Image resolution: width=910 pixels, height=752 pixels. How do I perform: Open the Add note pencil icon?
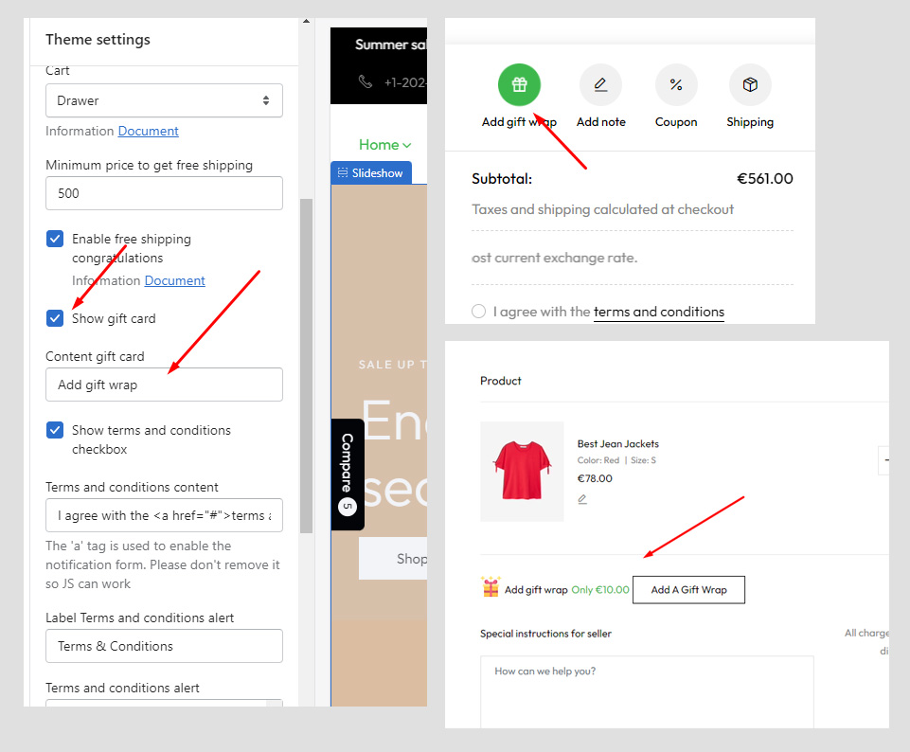click(600, 84)
